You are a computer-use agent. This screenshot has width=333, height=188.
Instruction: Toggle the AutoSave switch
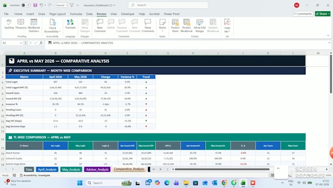click(x=26, y=5)
